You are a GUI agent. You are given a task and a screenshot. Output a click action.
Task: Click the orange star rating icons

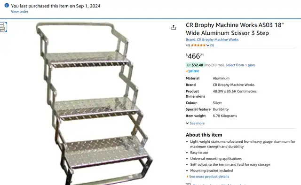(x=198, y=45)
